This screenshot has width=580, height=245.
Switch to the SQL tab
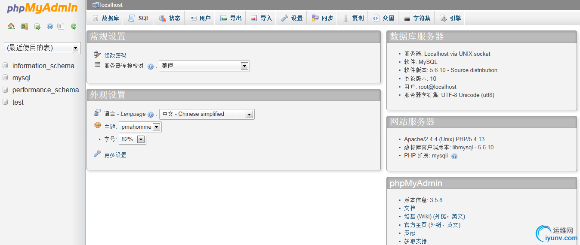click(139, 18)
